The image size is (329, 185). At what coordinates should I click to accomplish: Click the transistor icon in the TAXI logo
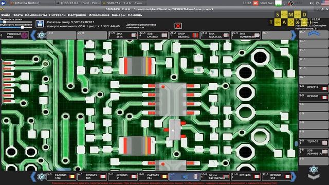(x=291, y=22)
